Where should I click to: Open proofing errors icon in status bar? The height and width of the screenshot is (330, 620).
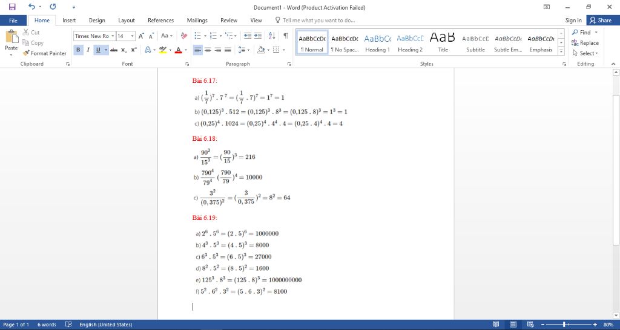click(68, 325)
